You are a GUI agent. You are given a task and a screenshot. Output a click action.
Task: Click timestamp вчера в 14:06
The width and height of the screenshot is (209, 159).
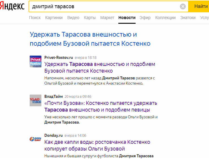pos(75,135)
